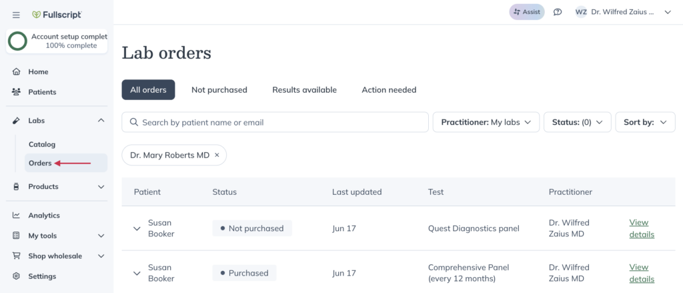Click the Lab orders page heading

pos(166,53)
